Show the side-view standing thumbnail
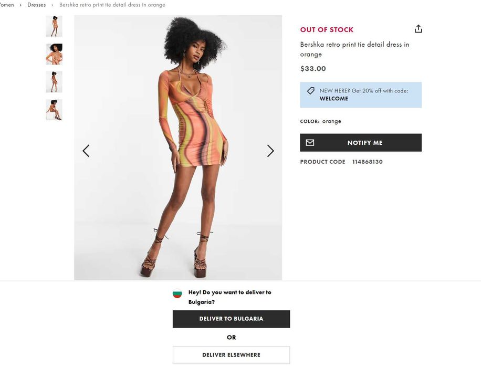Image resolution: width=481 pixels, height=367 pixels. coord(54,82)
